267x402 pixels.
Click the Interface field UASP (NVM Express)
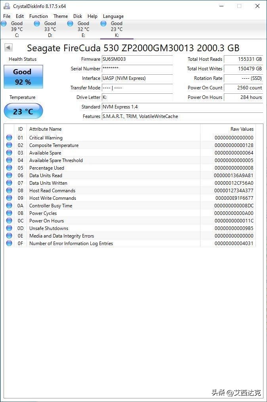tap(137, 78)
